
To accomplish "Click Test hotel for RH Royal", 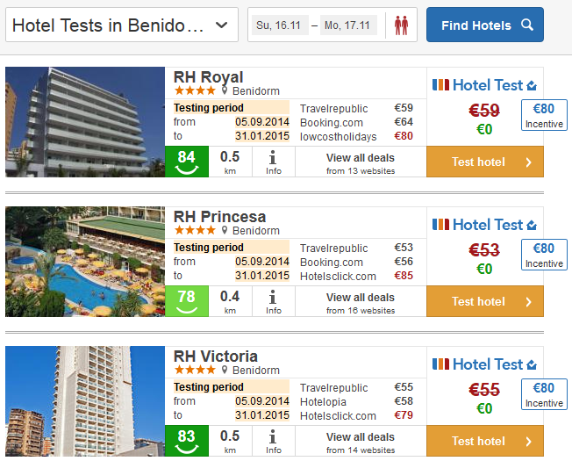I will coord(485,162).
